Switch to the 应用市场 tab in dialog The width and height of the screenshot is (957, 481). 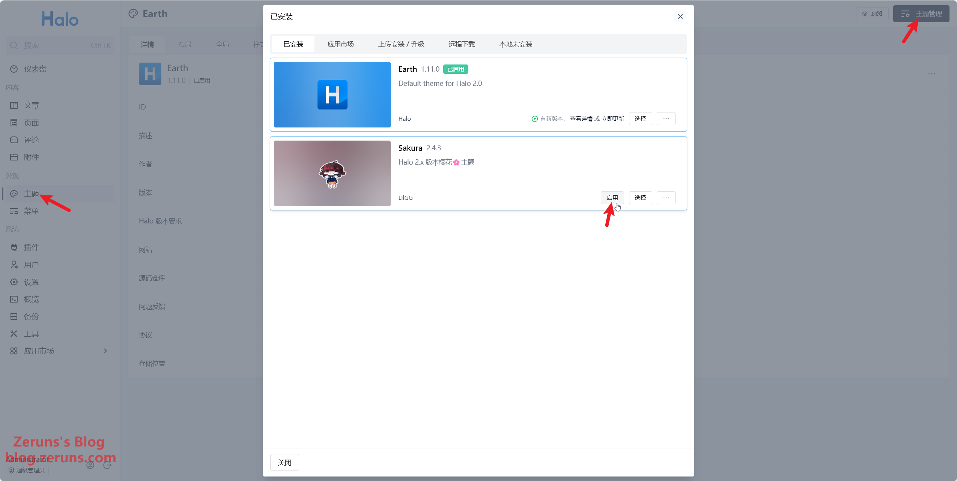click(x=340, y=44)
